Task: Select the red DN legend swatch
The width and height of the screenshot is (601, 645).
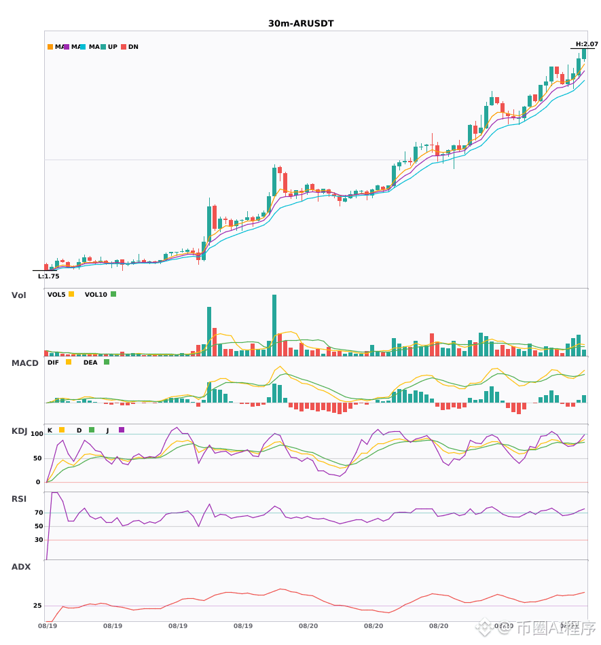Action: tap(124, 47)
